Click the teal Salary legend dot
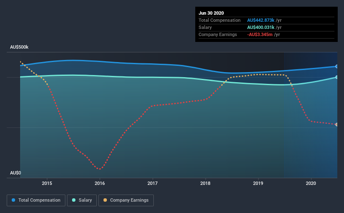The height and width of the screenshot is (213, 344). 74,200
